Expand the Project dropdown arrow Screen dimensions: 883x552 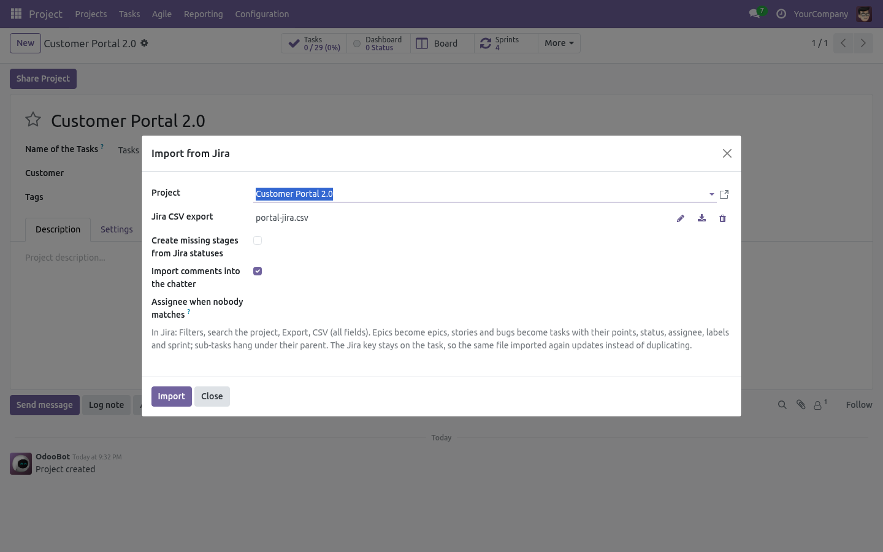(711, 194)
